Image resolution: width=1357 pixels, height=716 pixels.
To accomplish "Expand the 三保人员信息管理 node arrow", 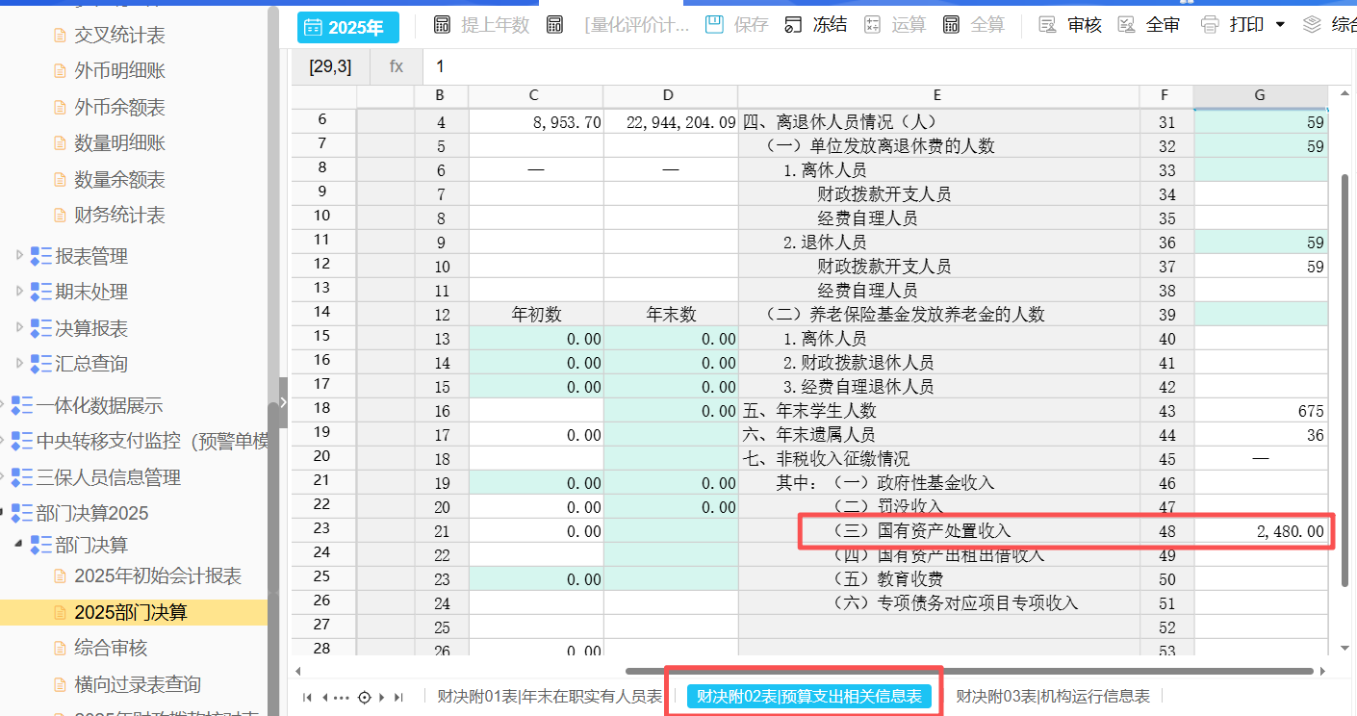I will (3, 477).
